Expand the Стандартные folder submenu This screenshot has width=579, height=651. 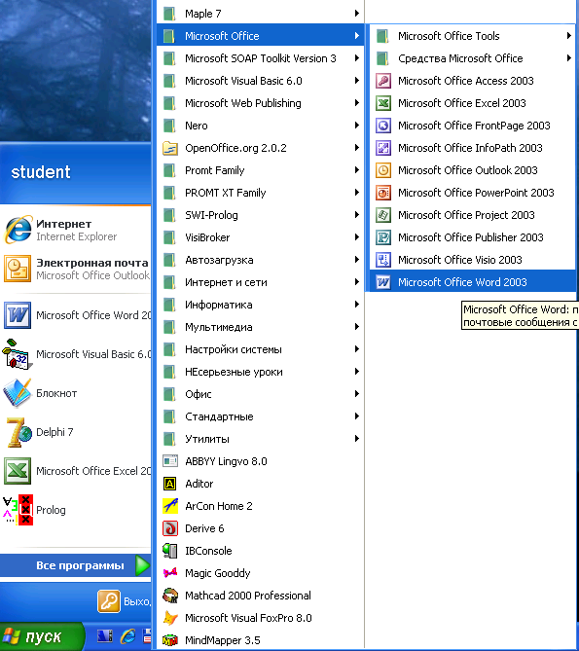[x=260, y=416]
